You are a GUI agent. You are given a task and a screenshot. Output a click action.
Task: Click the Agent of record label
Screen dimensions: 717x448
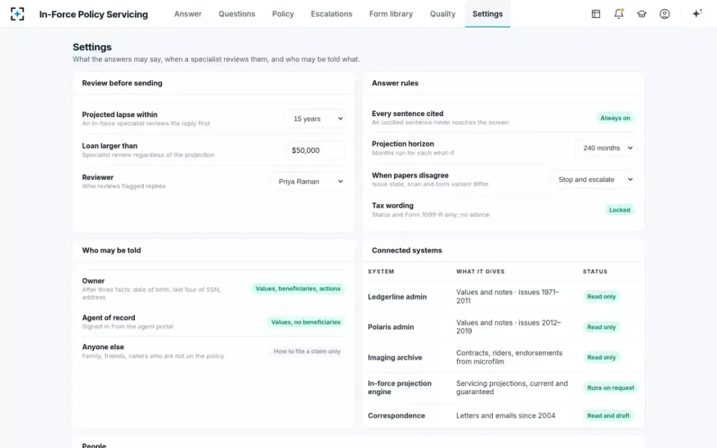[x=109, y=318]
